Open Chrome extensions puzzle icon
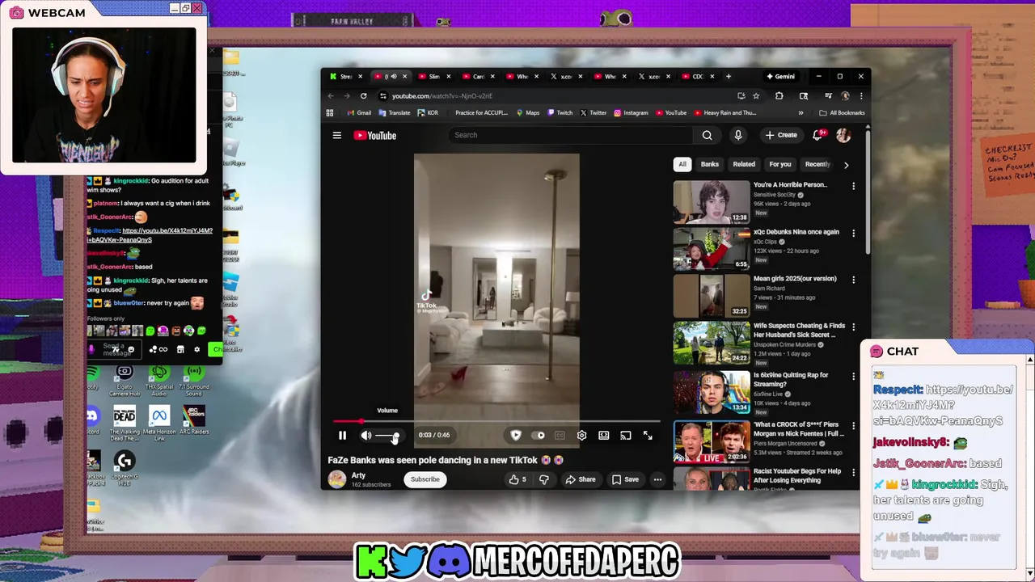Image resolution: width=1035 pixels, height=582 pixels. click(x=779, y=95)
